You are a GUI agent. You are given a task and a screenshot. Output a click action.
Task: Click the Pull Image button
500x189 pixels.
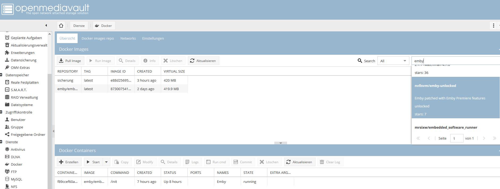[x=70, y=61]
